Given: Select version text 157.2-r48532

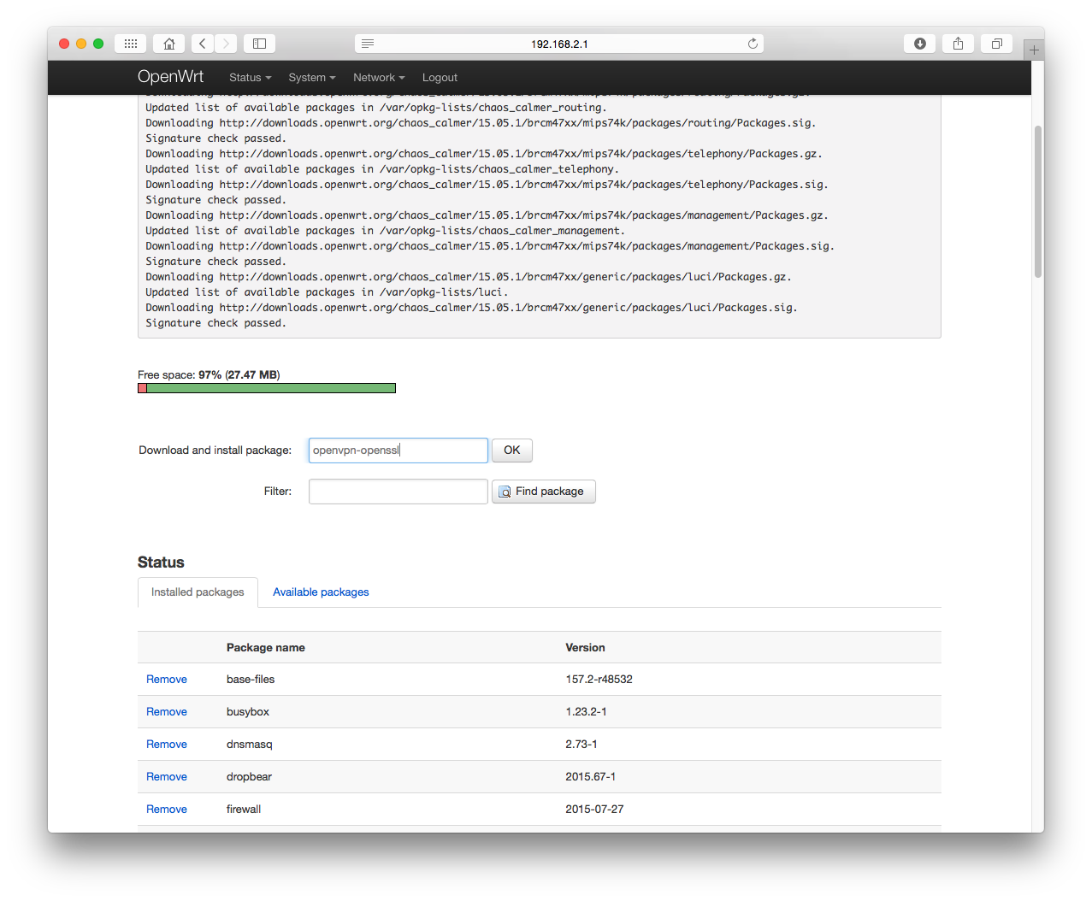Looking at the screenshot, I should point(599,680).
